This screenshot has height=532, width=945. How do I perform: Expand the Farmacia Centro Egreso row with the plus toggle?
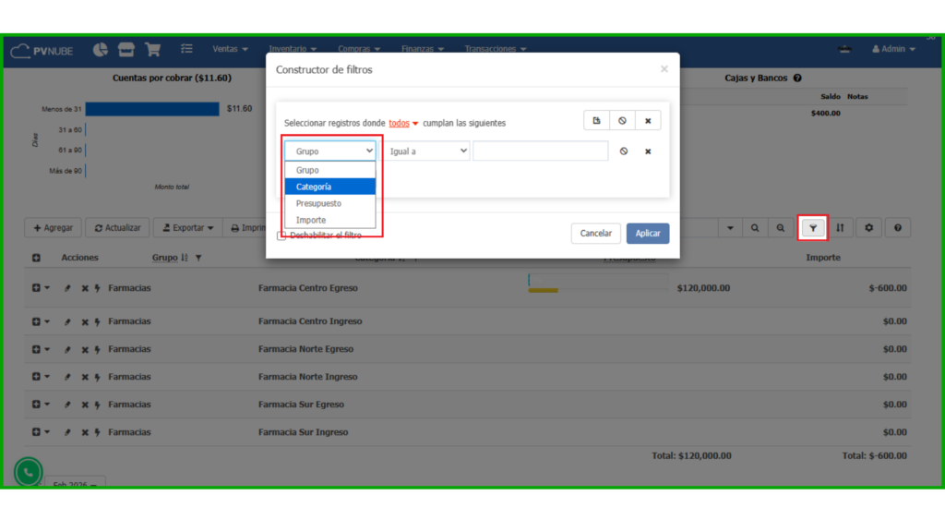tap(36, 288)
